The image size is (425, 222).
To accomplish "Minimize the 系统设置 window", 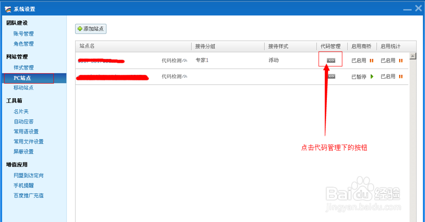I will [x=407, y=9].
